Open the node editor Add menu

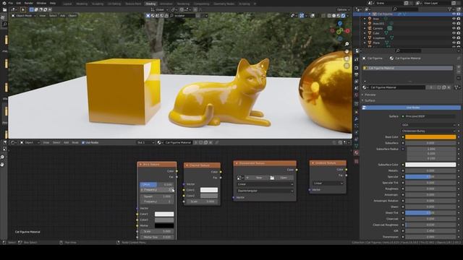(66, 142)
